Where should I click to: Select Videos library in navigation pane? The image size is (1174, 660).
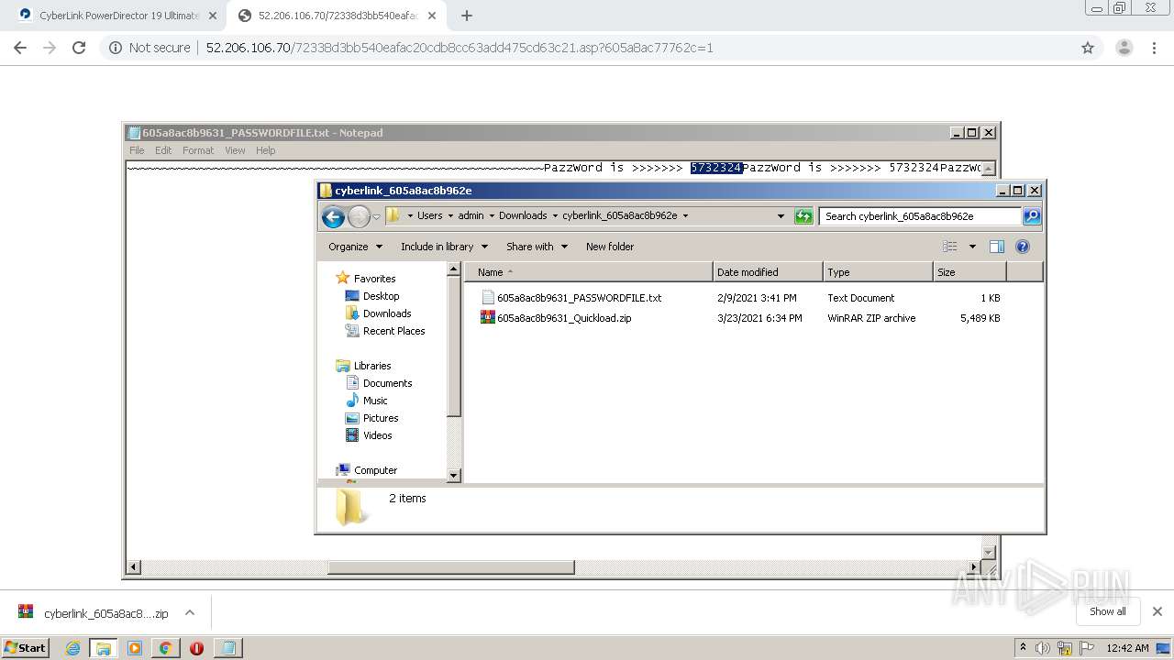369,435
